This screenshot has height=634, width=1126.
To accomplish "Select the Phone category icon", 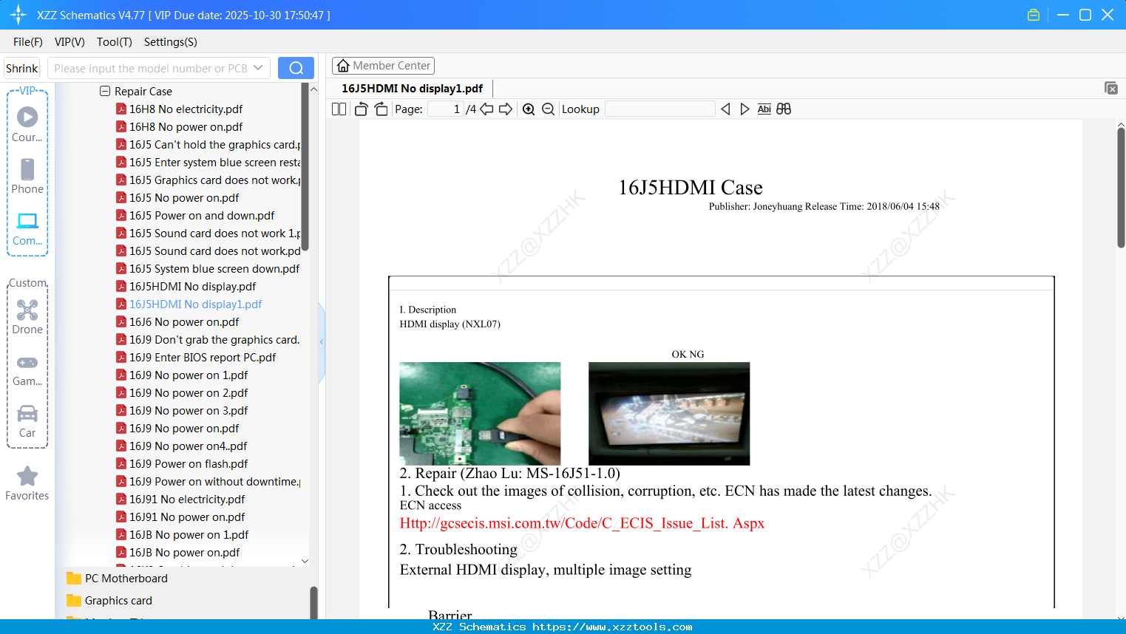I will coord(27,177).
